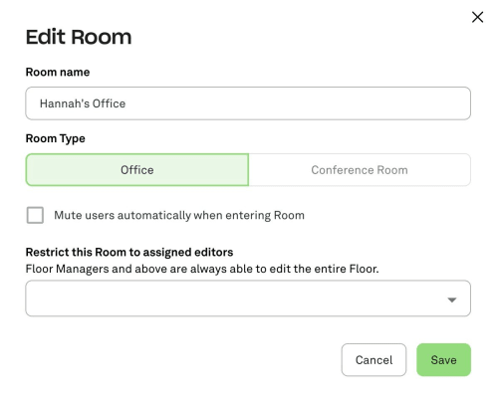Click the Floor Managers helper text line
Viewport: 496px width, 398px height.
202,269
